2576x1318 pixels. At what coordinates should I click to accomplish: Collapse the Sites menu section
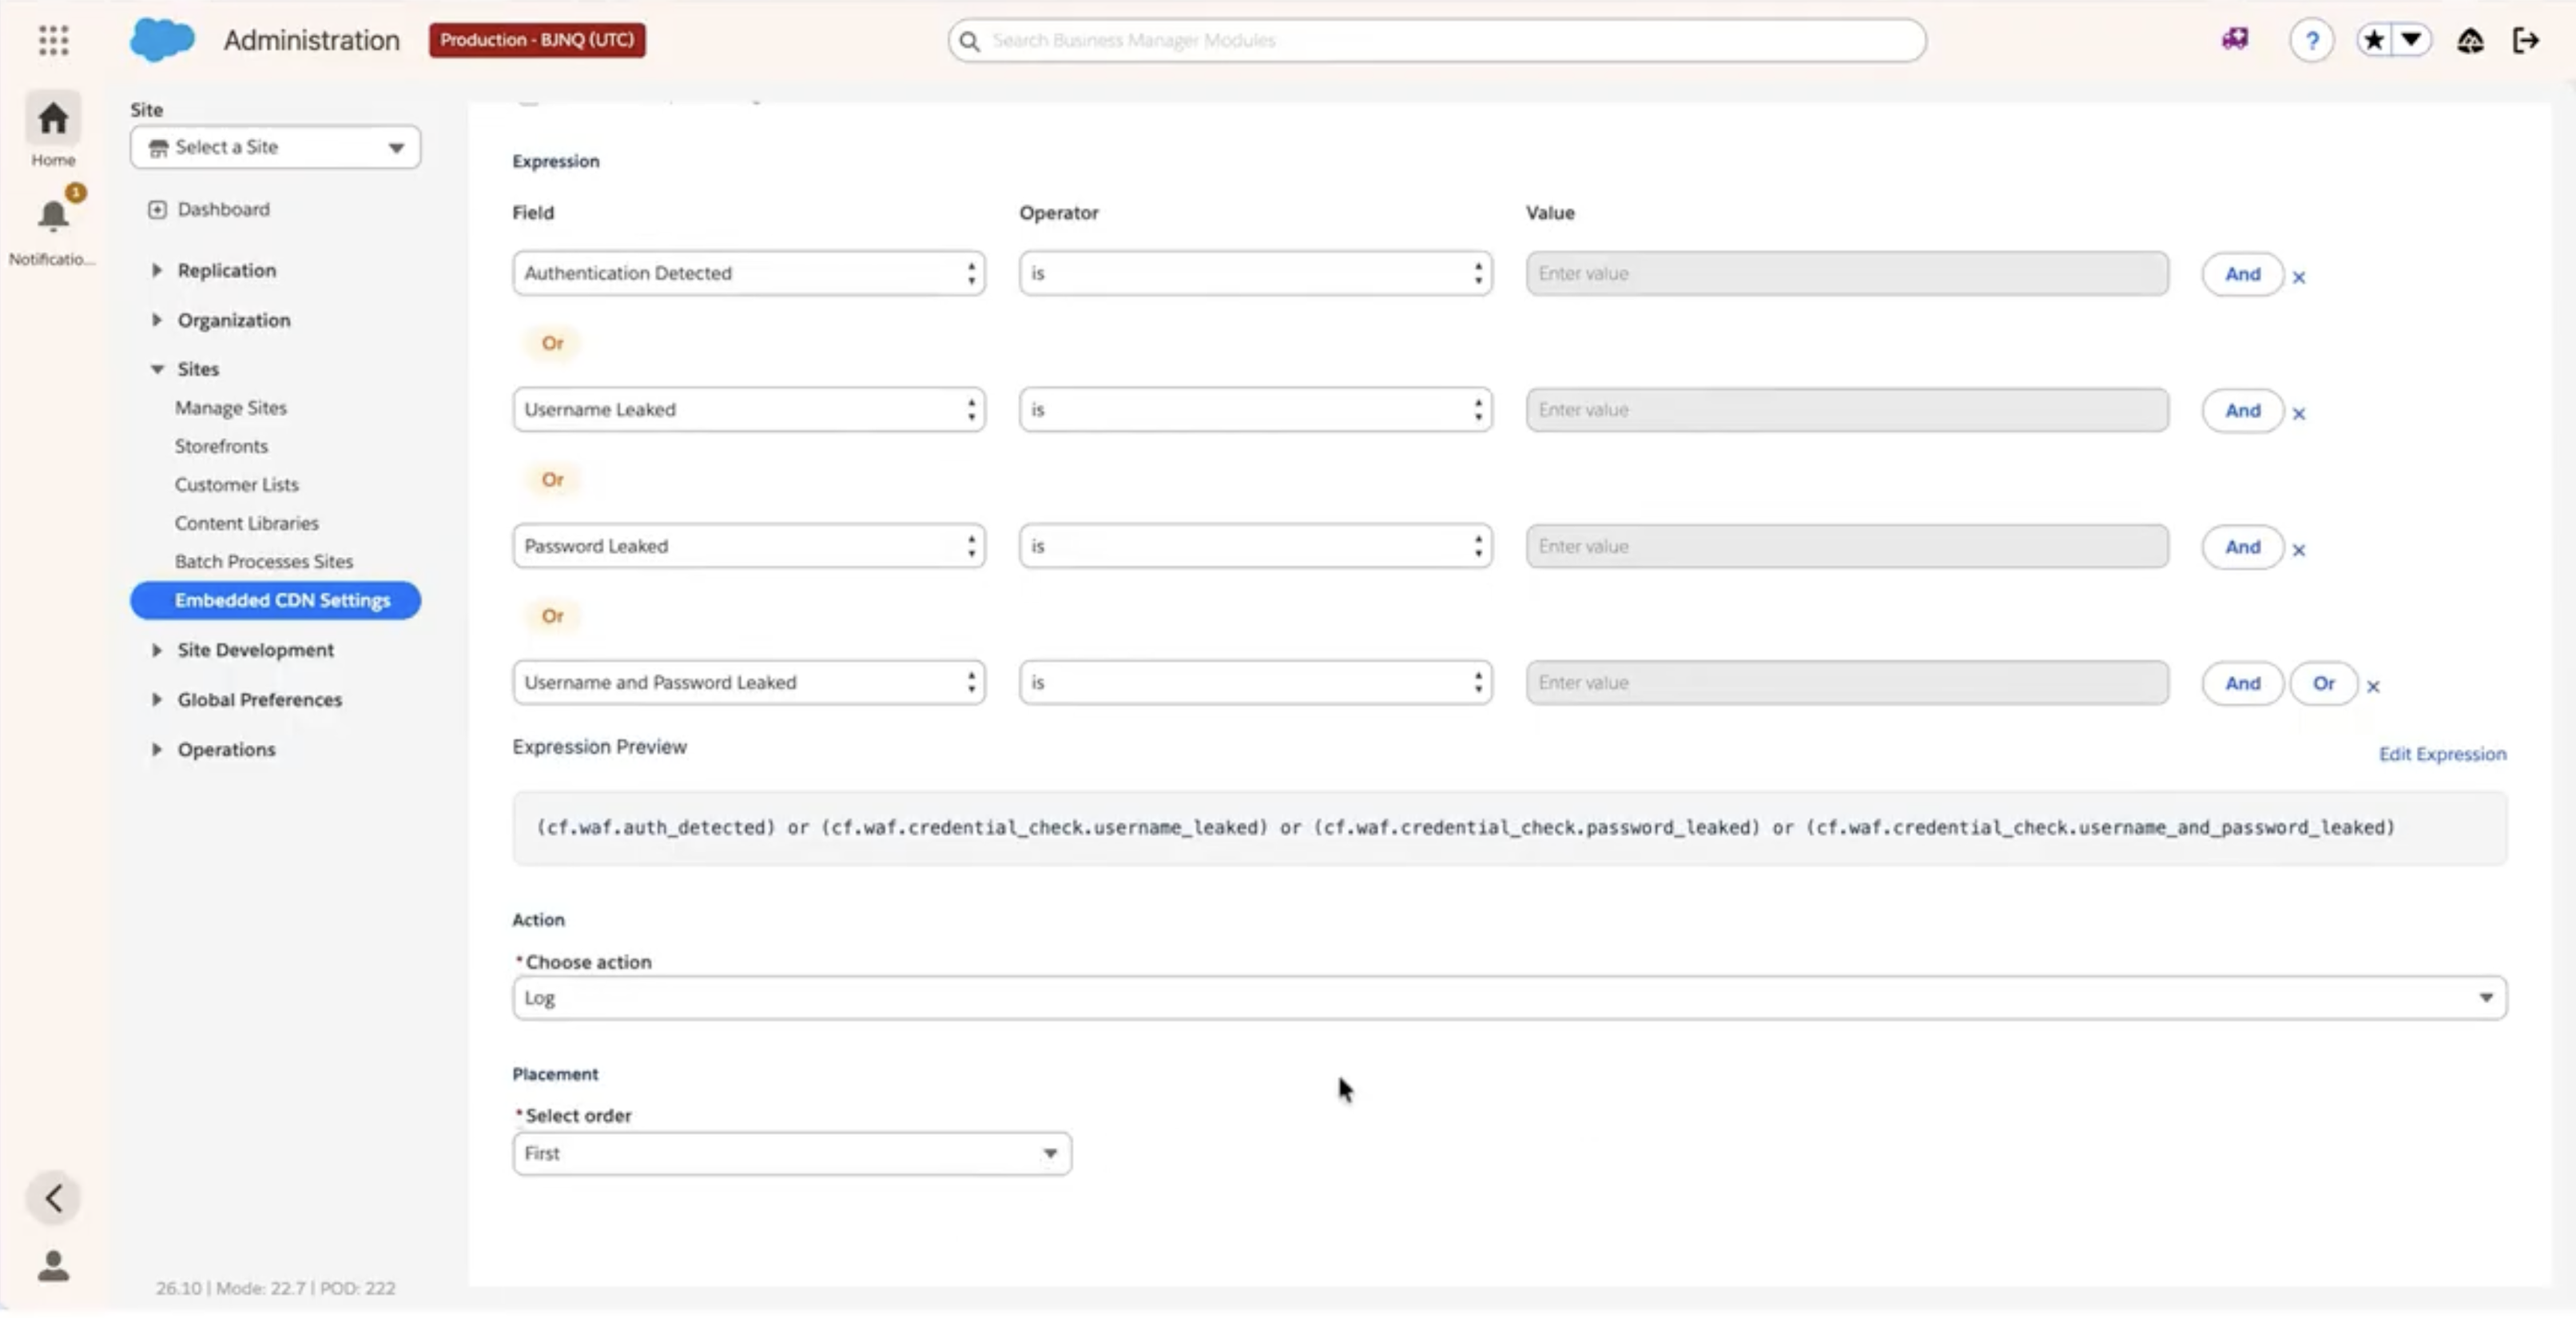156,369
